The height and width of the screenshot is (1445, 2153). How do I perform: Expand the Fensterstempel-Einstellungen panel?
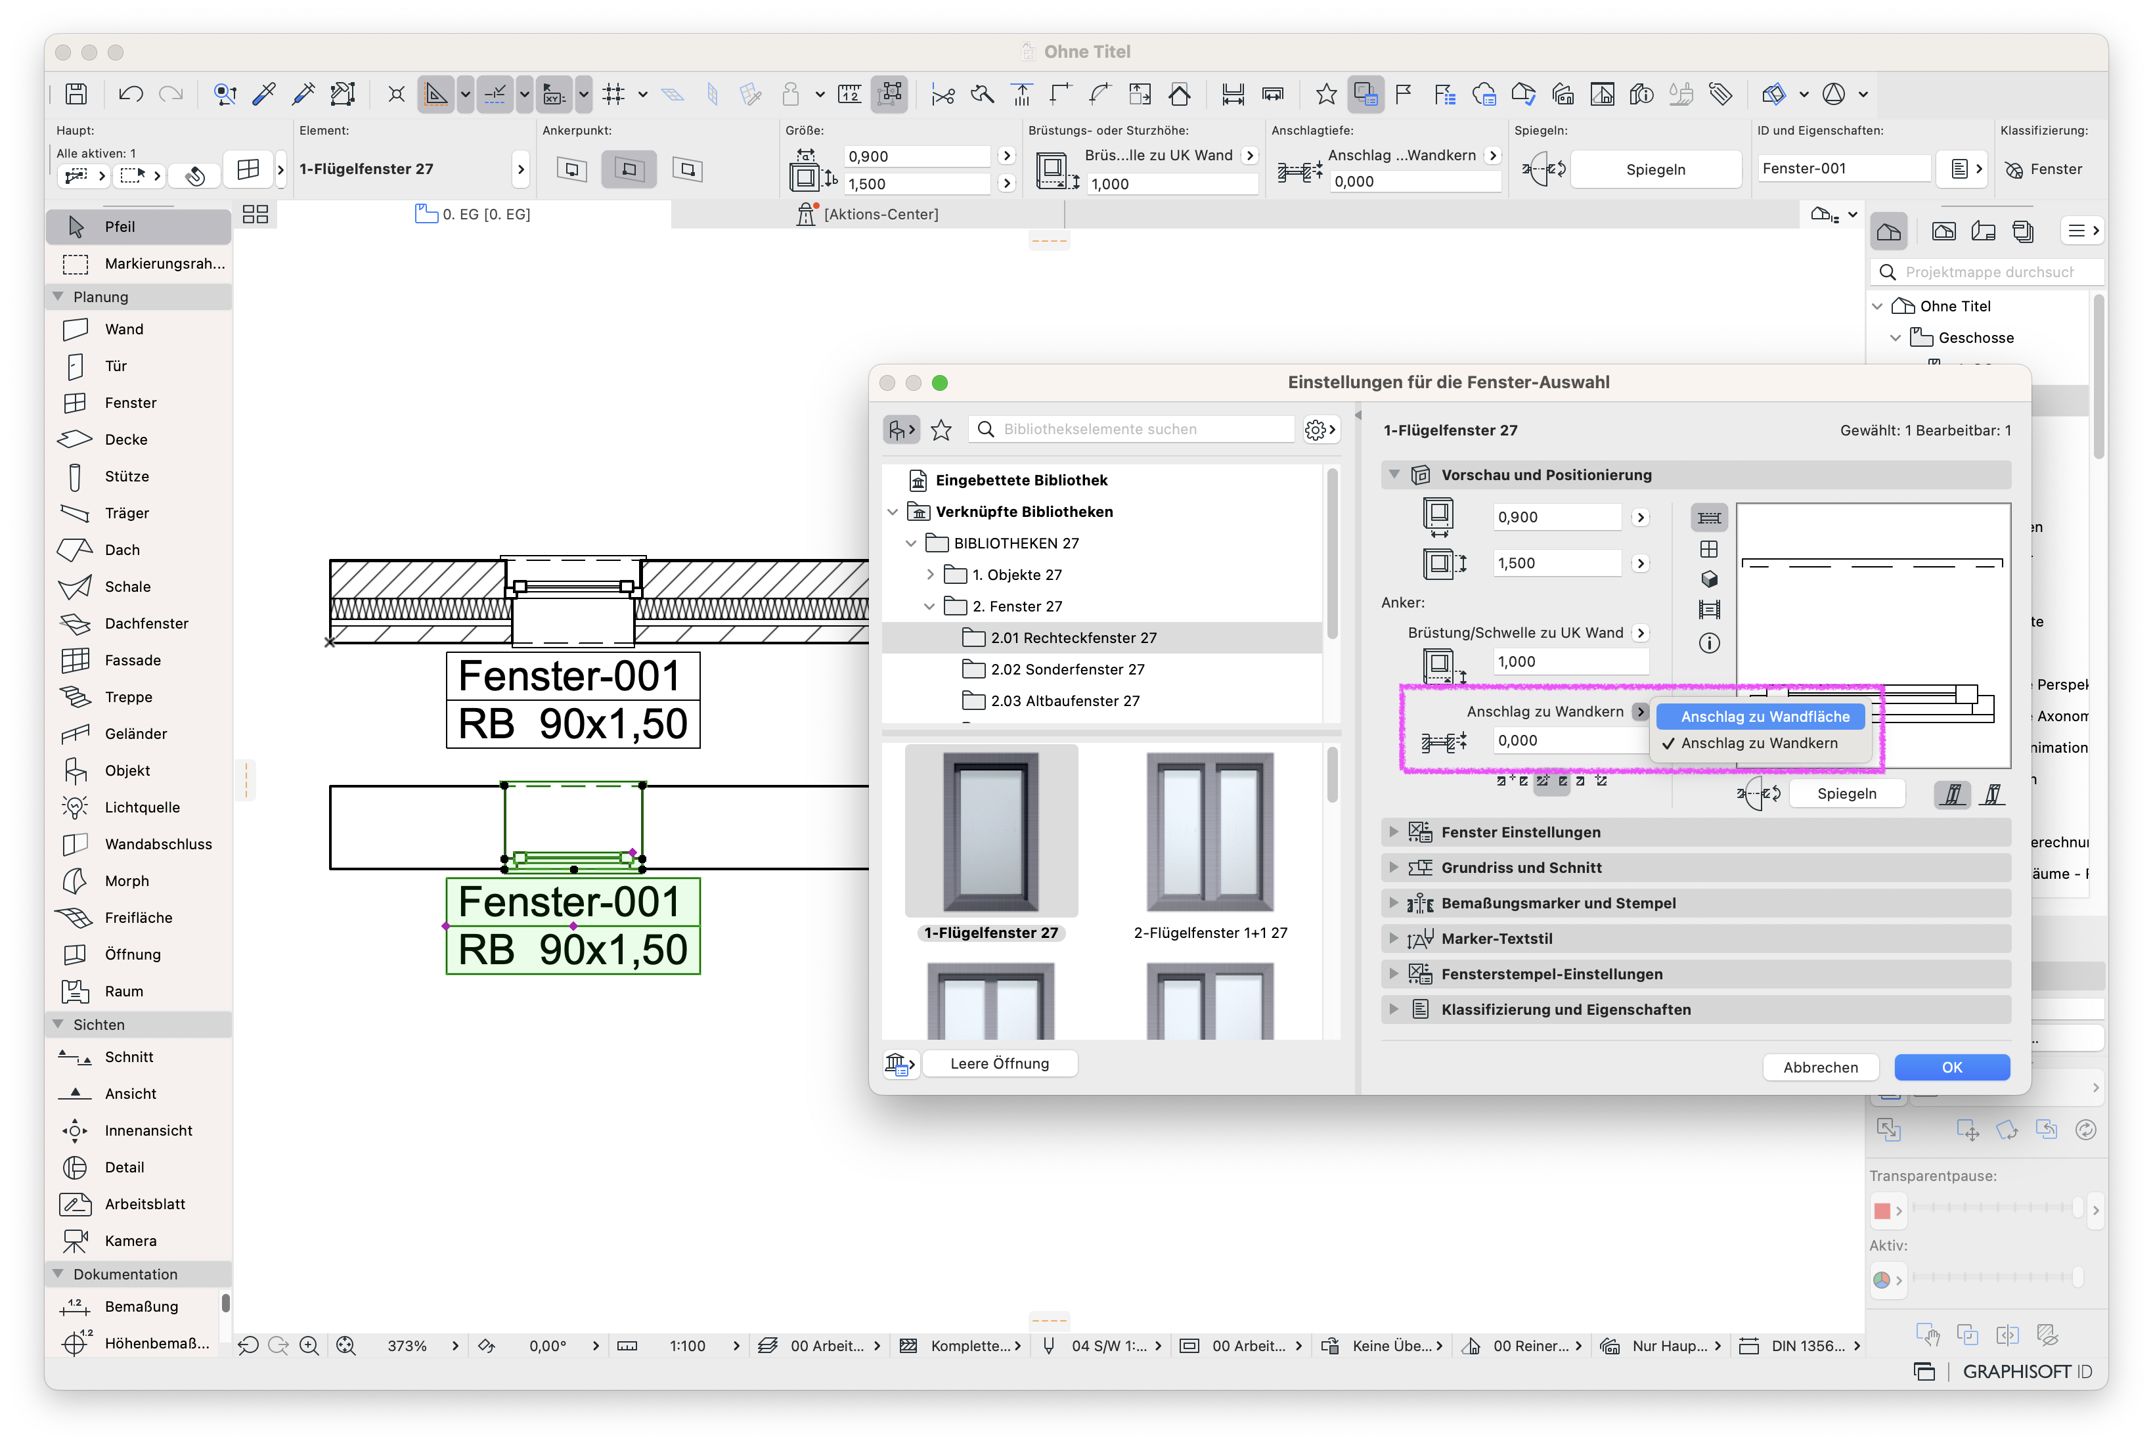click(x=1695, y=975)
